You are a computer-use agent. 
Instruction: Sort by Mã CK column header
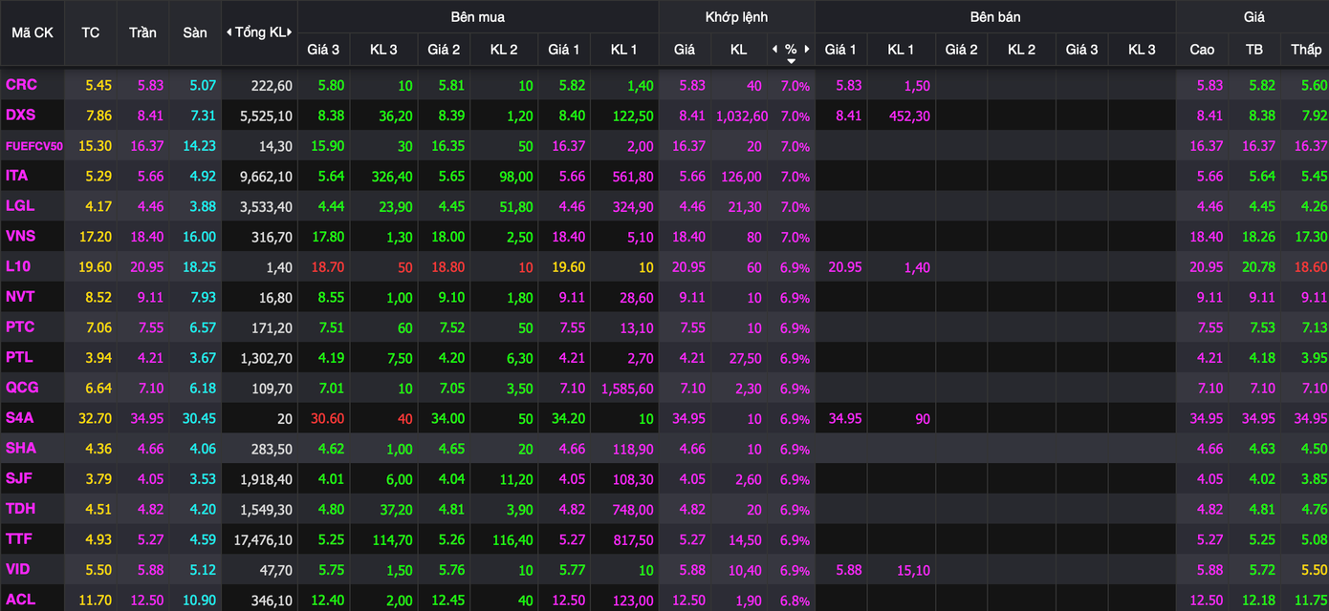coord(33,32)
